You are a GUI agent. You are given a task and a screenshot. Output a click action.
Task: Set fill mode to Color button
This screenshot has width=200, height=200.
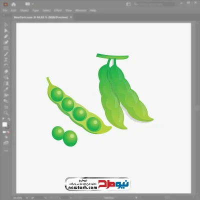4,132
